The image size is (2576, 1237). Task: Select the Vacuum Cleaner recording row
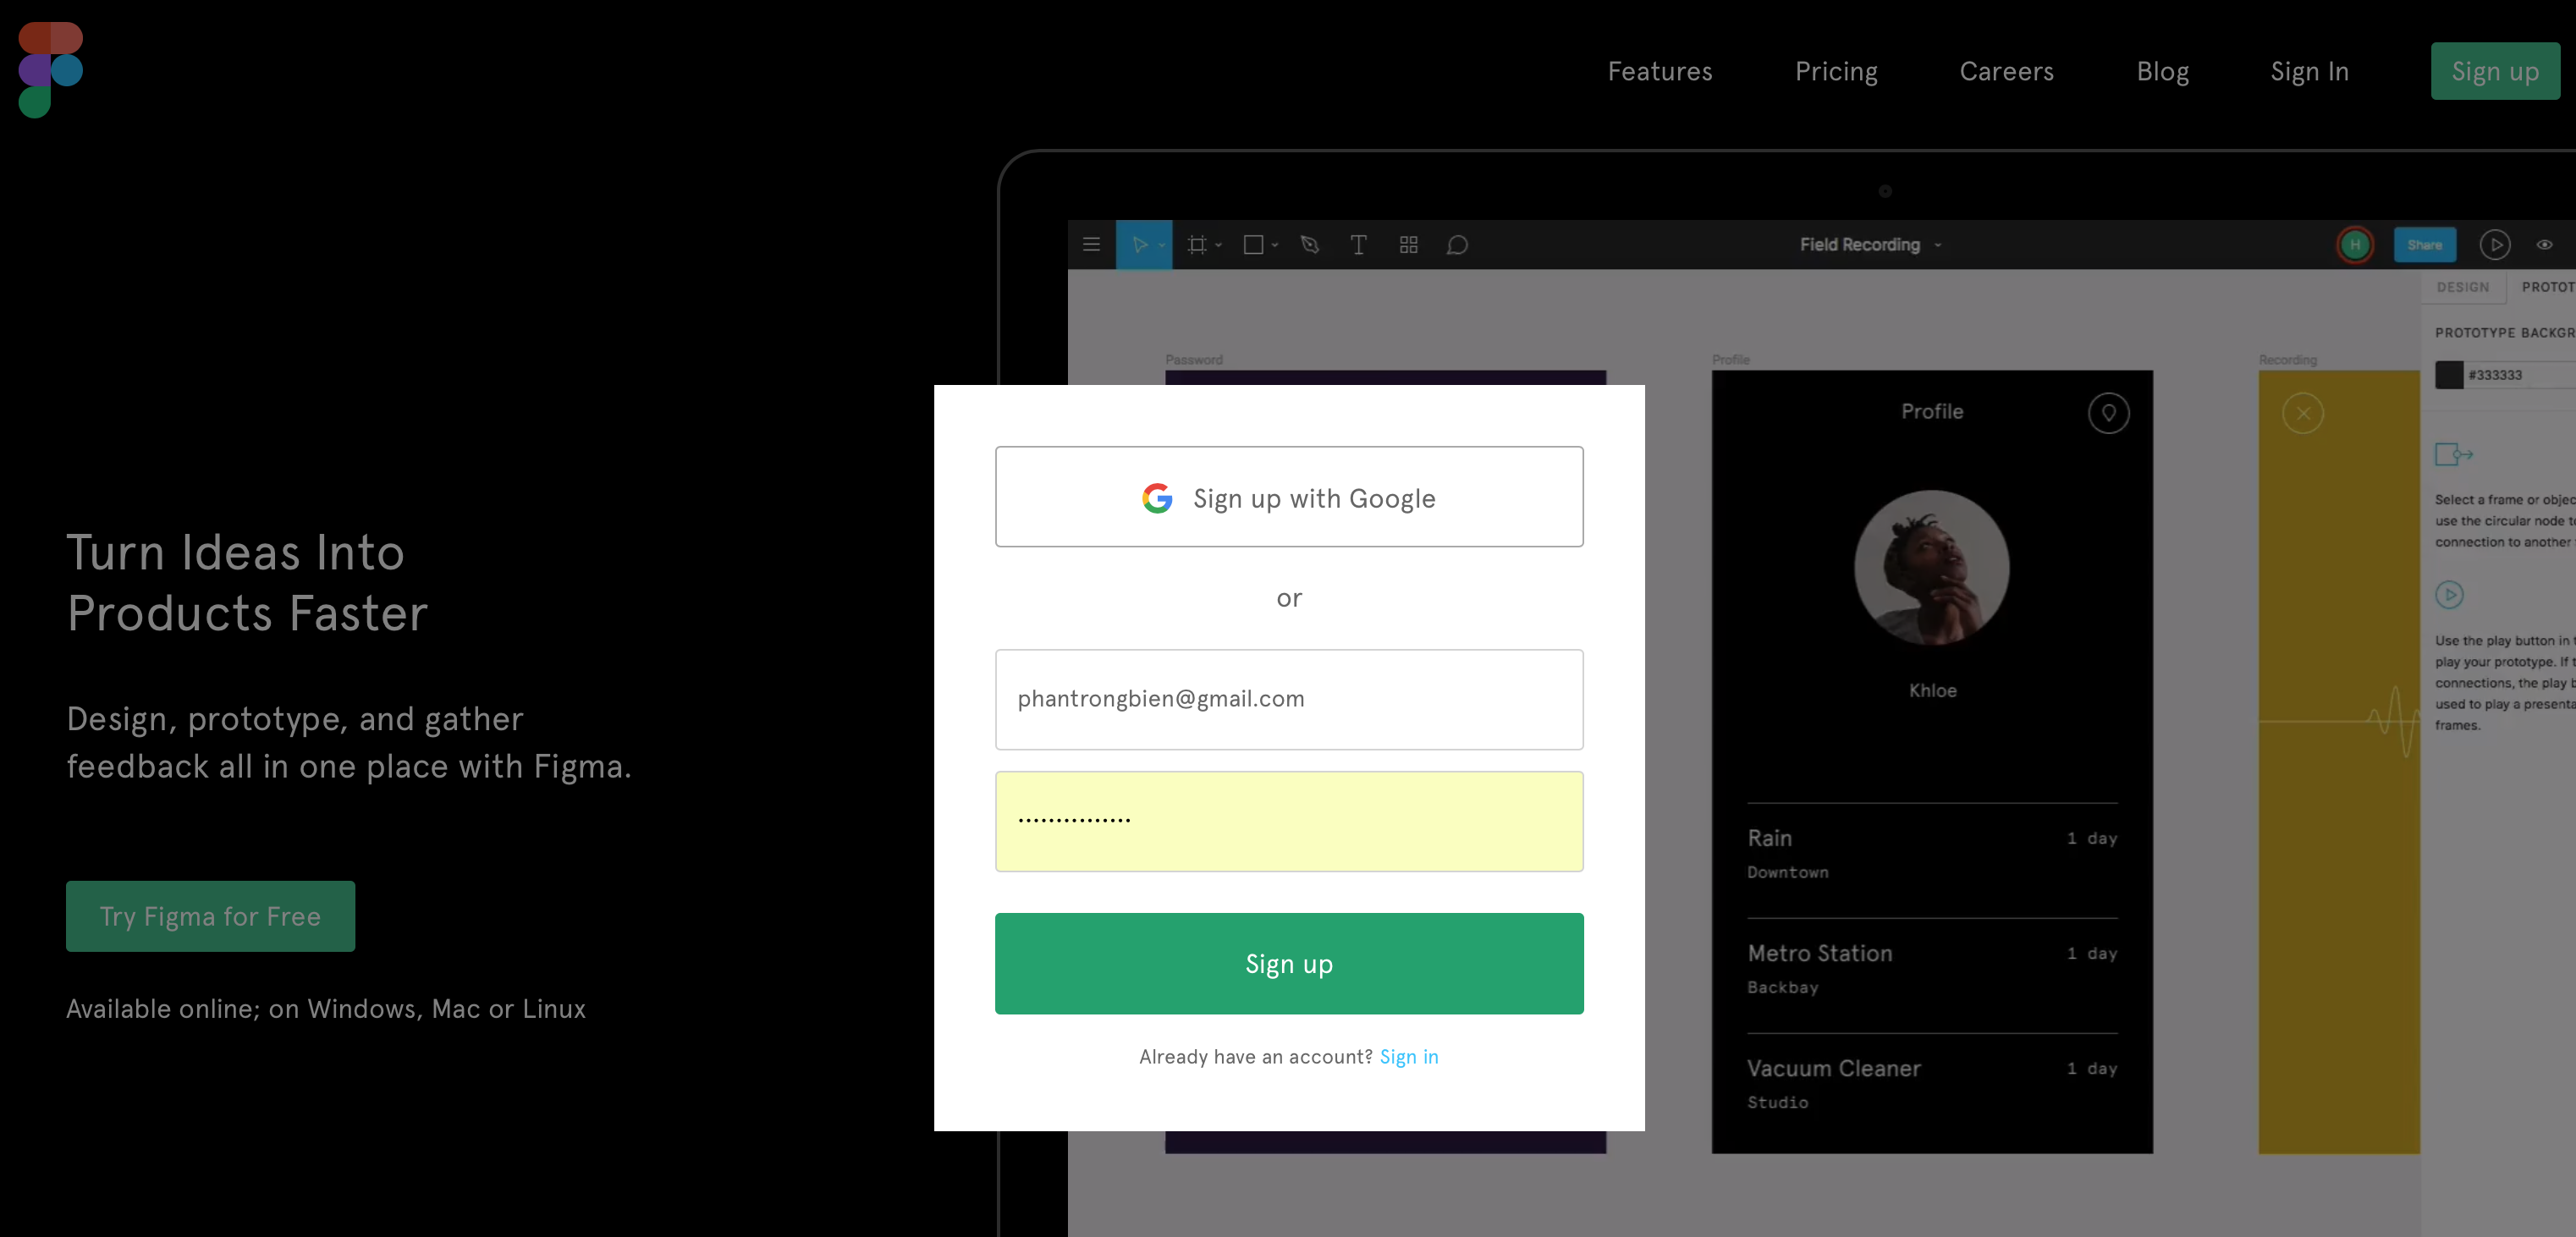pyautogui.click(x=1932, y=1083)
